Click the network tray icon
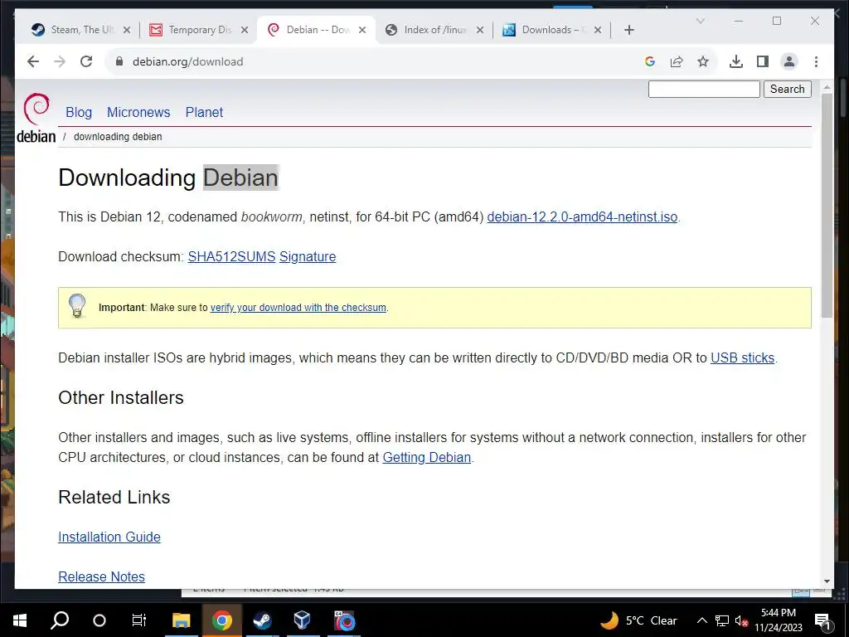The image size is (849, 637). (722, 620)
